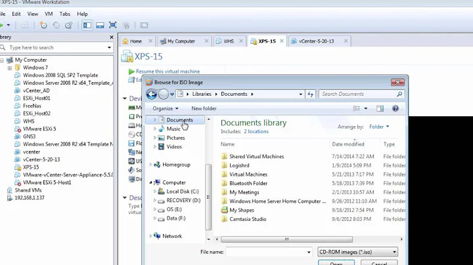Viewport: 473px width, 265px height.
Task: Open the Arrange by Folder dropdown
Action: 379,127
